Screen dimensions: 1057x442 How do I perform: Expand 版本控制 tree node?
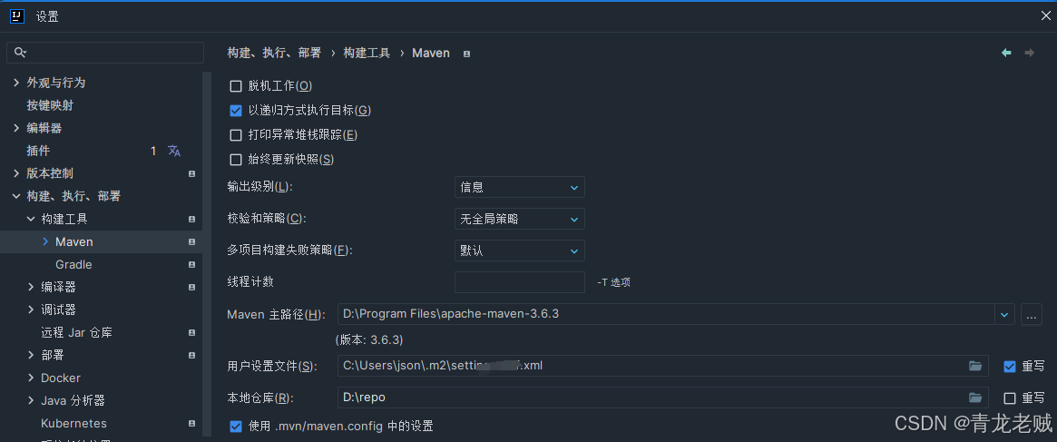click(x=16, y=173)
